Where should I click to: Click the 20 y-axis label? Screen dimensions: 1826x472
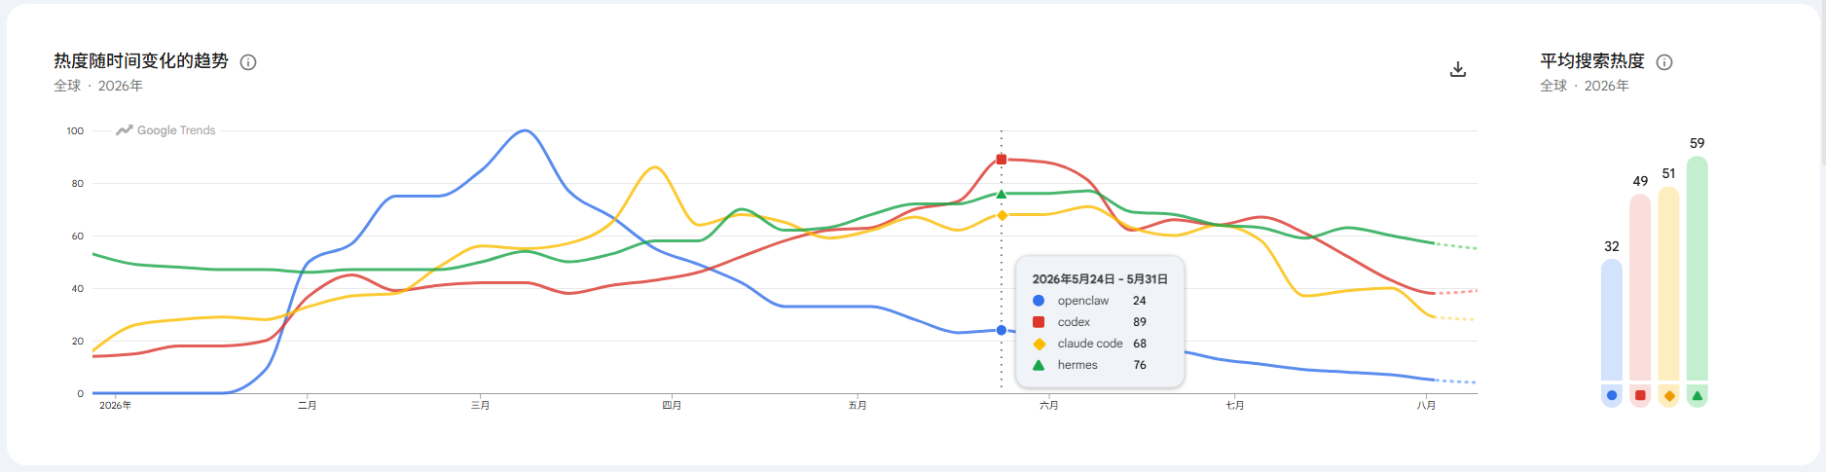(x=78, y=341)
